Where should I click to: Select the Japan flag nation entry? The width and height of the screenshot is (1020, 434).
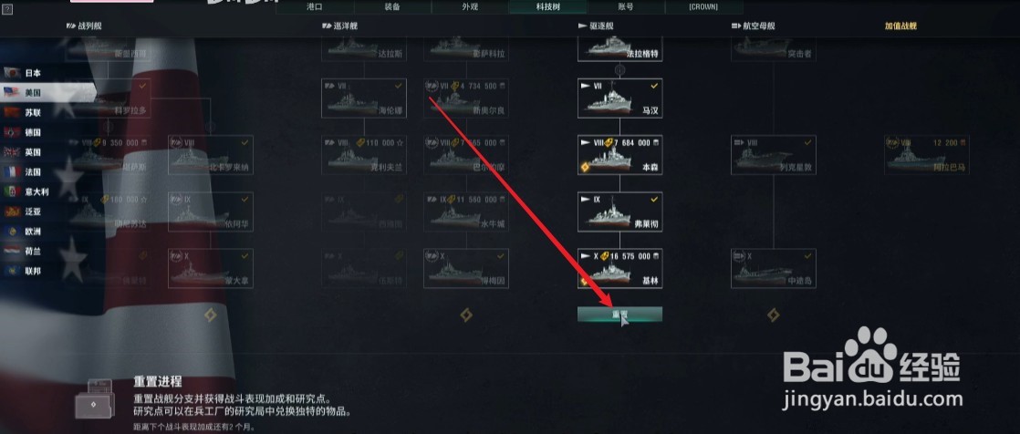[24, 74]
